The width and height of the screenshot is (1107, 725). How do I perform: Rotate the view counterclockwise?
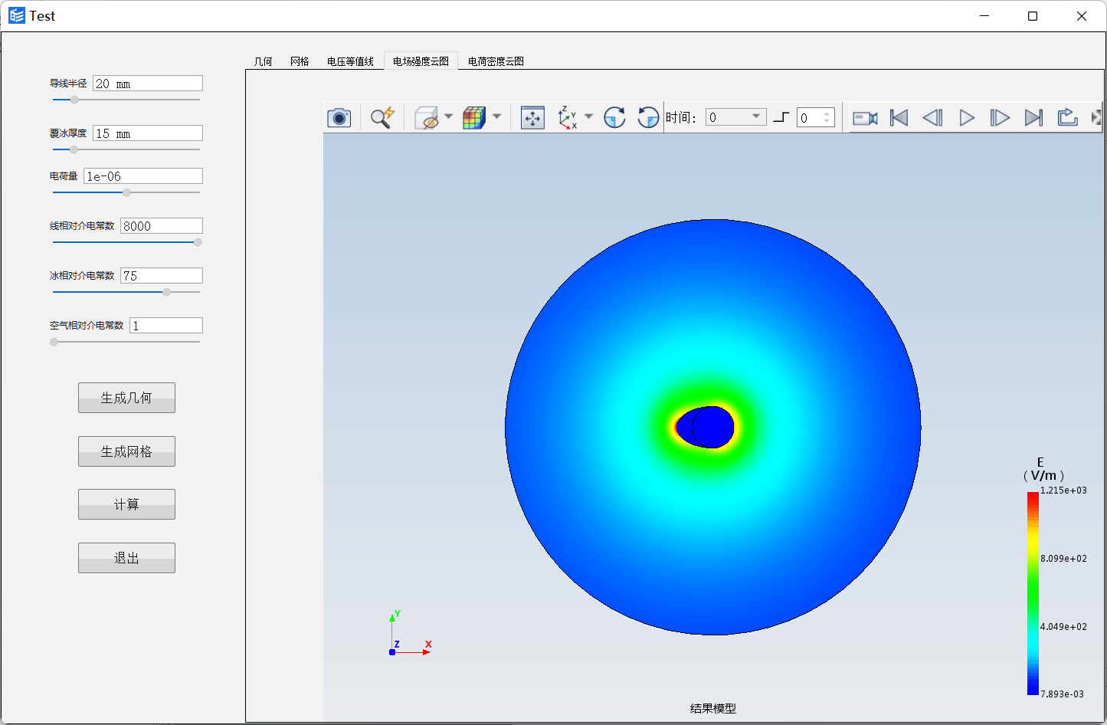(648, 117)
